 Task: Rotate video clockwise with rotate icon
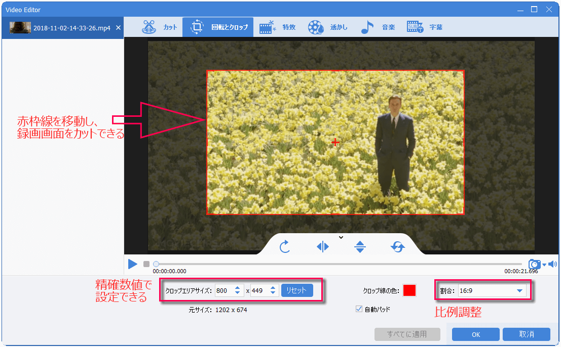[x=284, y=246]
